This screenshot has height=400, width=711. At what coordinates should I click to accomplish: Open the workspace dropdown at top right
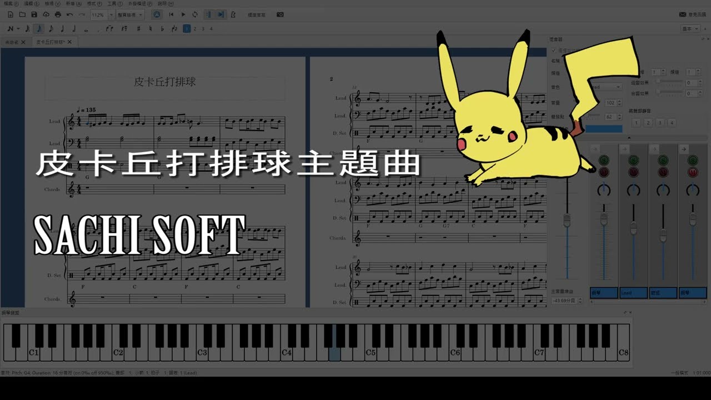point(689,28)
